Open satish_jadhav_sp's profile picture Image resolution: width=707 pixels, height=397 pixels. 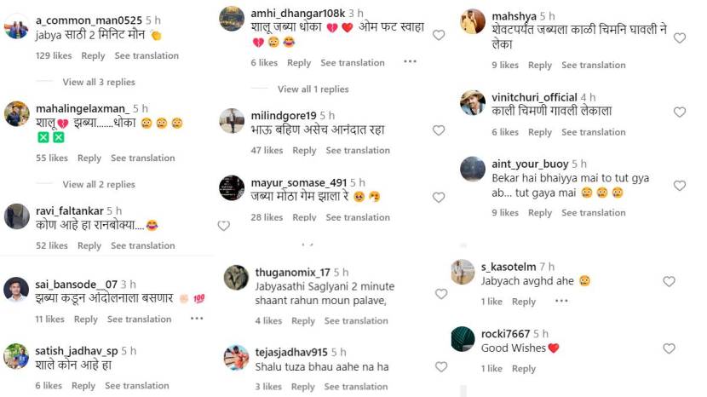click(16, 356)
